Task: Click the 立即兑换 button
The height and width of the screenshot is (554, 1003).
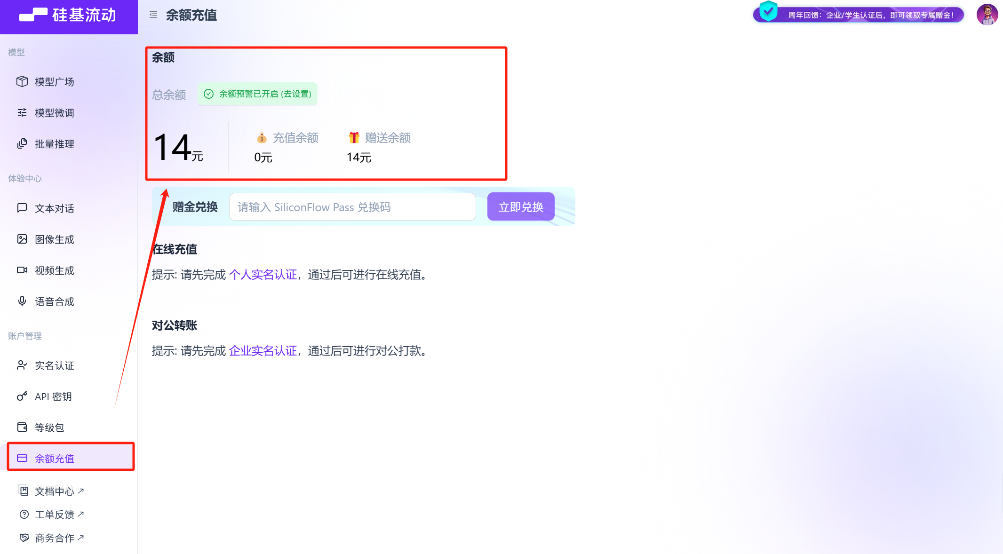Action: pyautogui.click(x=520, y=206)
